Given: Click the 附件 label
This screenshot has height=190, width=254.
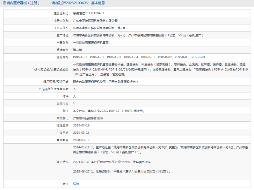Looking at the screenshot, I should point(65,96).
